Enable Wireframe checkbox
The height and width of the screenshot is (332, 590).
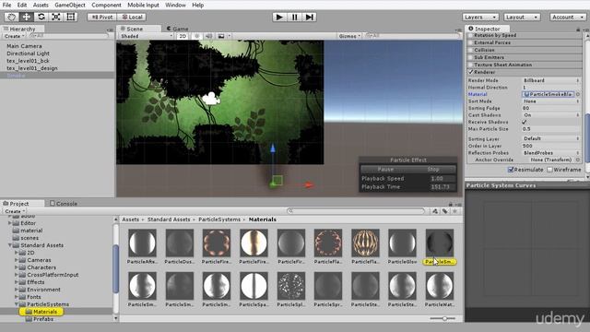click(x=549, y=170)
